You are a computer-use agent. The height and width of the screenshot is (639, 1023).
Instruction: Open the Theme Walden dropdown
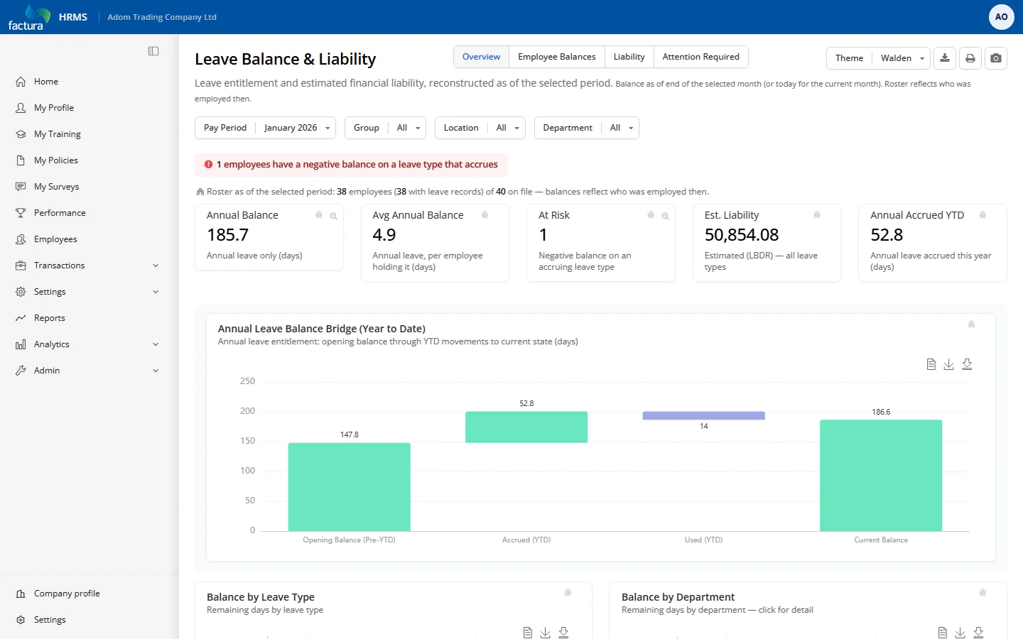(878, 58)
